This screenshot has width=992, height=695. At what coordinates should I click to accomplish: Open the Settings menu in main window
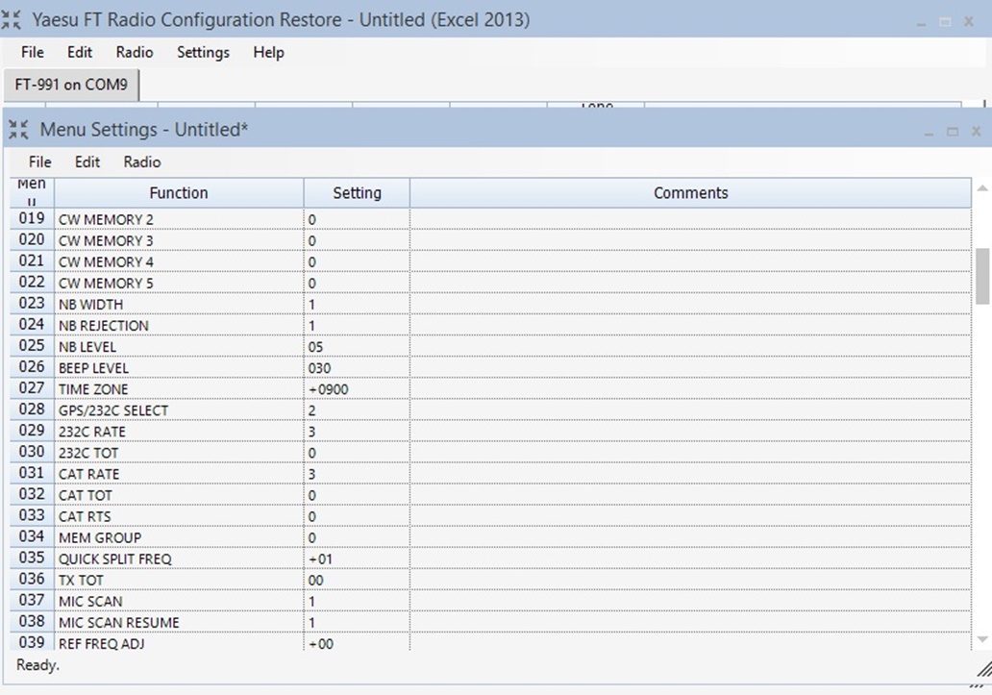click(203, 53)
